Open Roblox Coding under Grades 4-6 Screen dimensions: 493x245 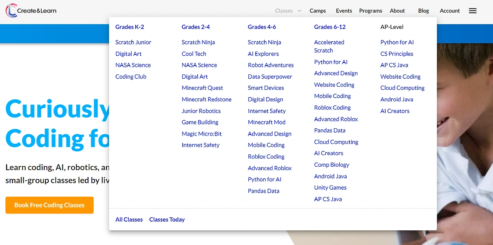click(x=266, y=157)
